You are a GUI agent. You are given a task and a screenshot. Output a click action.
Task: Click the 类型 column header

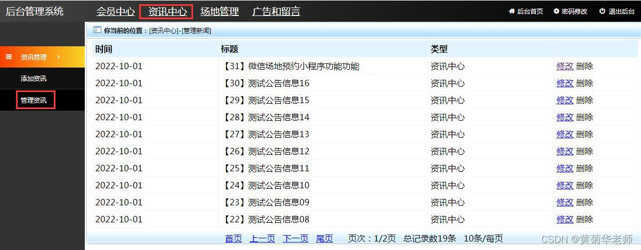[439, 49]
